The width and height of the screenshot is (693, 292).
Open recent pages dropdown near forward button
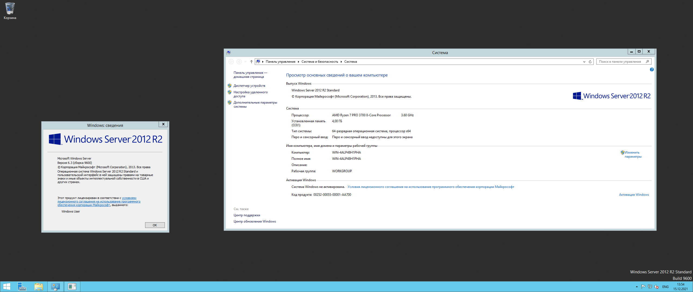tap(245, 62)
